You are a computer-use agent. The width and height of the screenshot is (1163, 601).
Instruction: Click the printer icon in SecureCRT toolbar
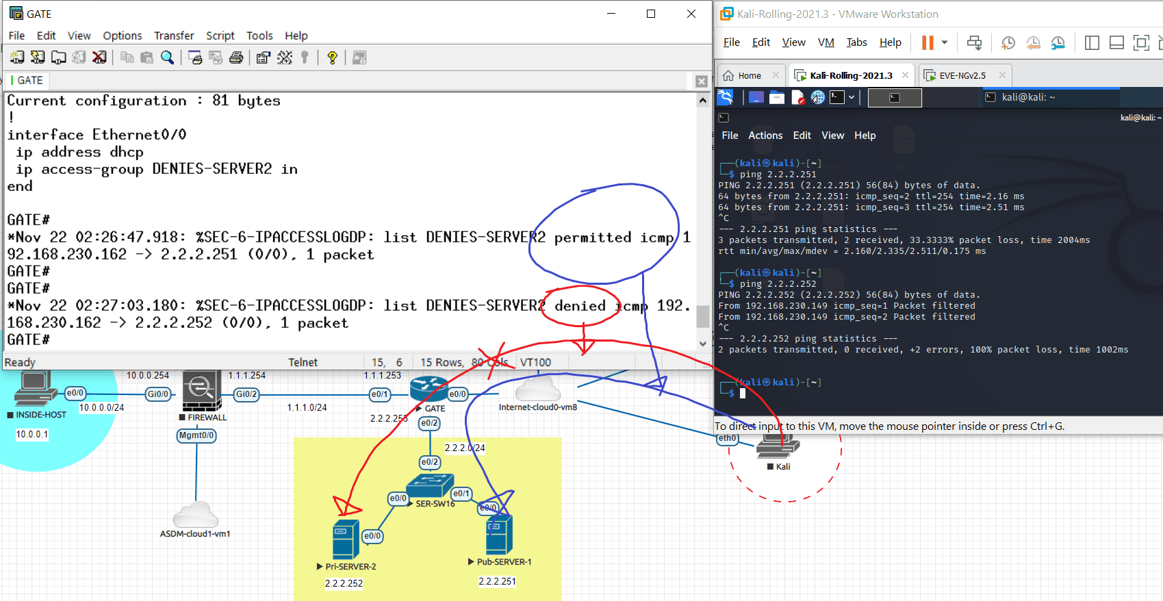point(236,57)
